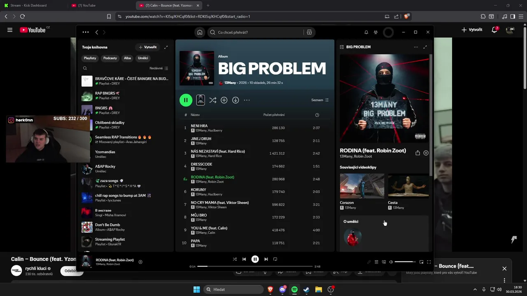The width and height of the screenshot is (527, 296).
Task: Open Spotify Browse icon in search bar
Action: pos(309,32)
